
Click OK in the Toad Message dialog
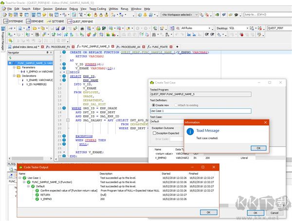click(x=258, y=148)
